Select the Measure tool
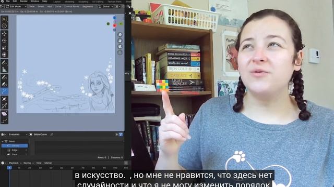Screen dimensions: 334x187 [4, 70]
